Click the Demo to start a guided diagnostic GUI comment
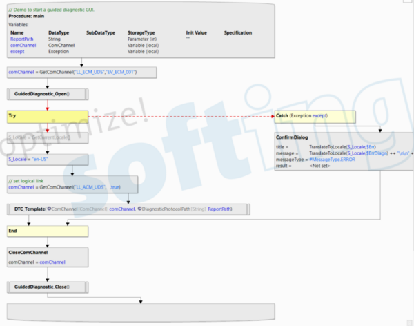Screen dimensions: 414x326 click(51, 10)
